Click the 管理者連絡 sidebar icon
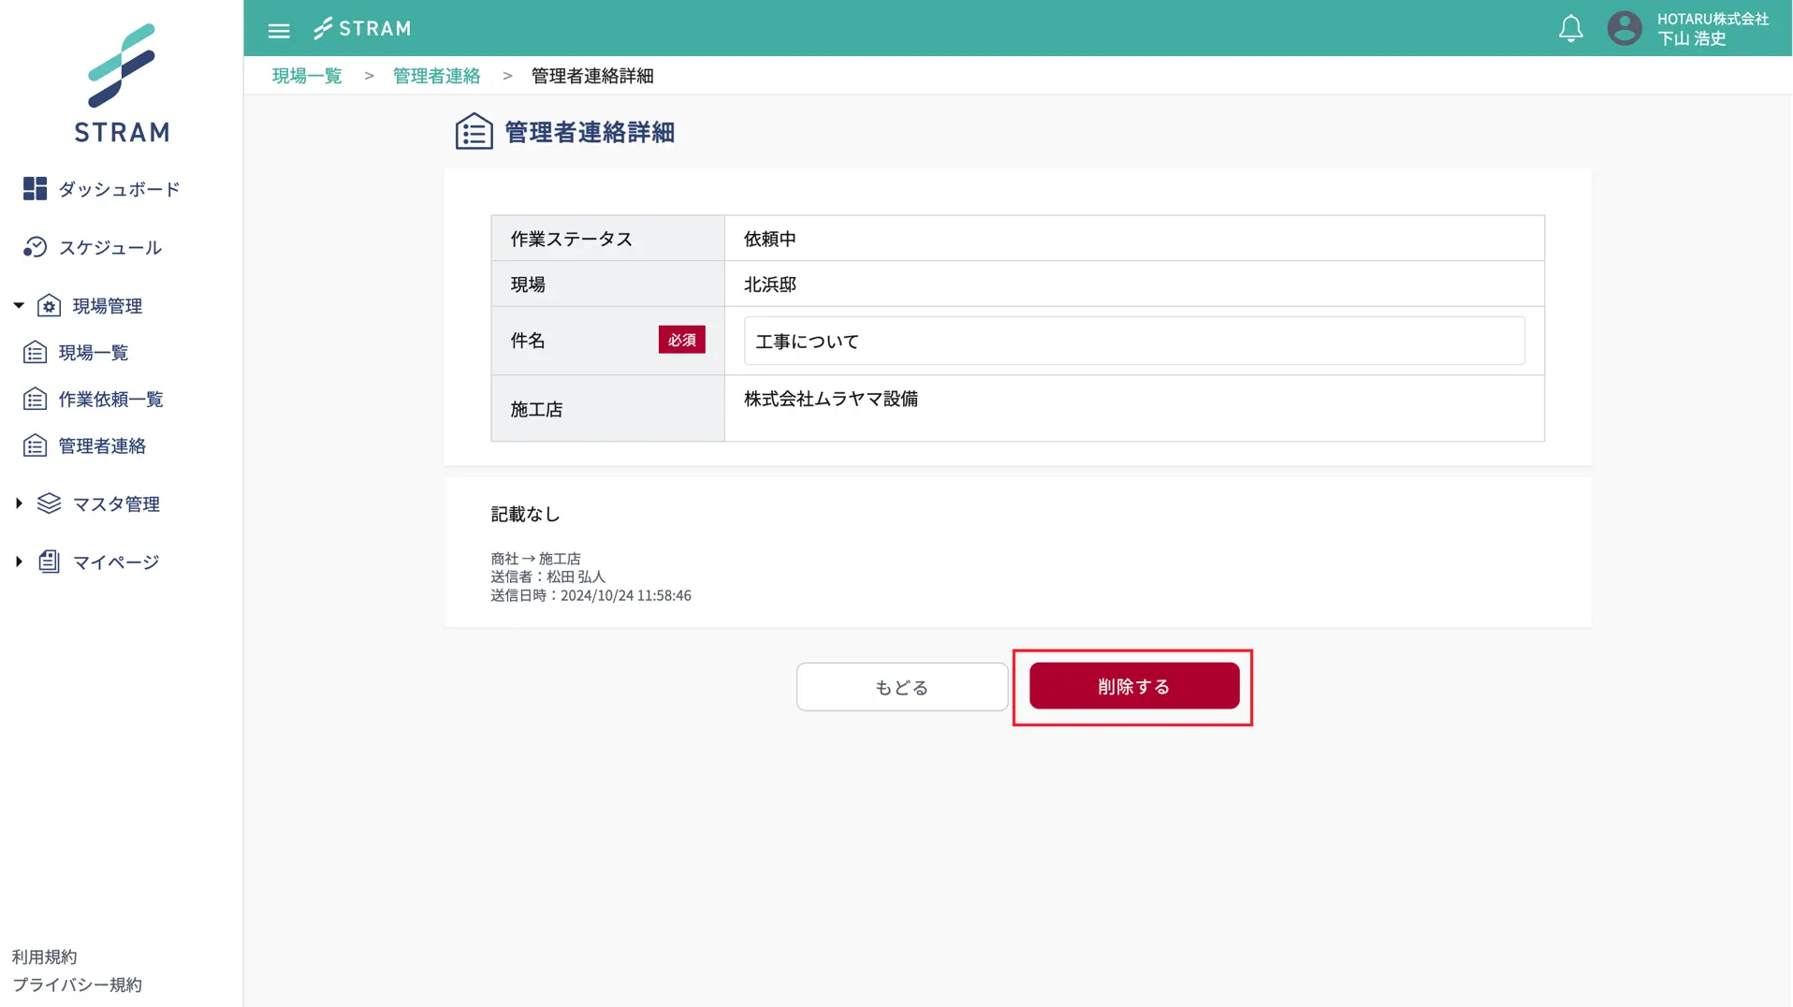 (x=35, y=445)
